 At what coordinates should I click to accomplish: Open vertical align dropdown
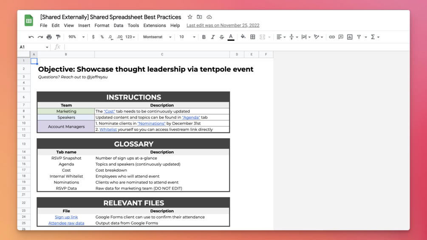pos(294,37)
